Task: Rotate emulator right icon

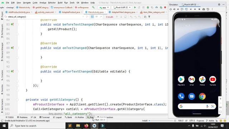Action: coord(186,9)
